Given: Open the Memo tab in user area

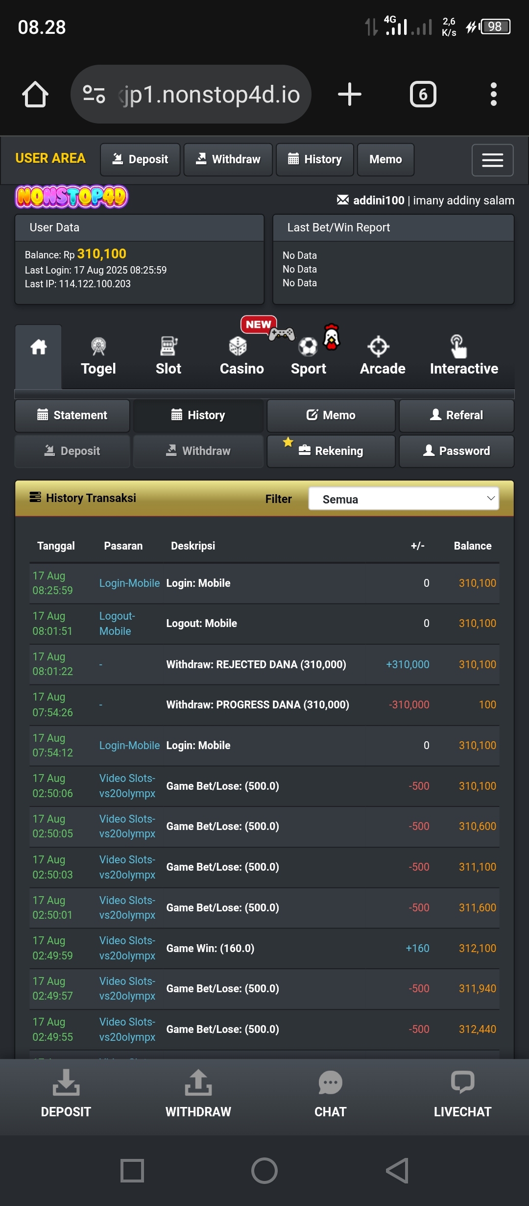Looking at the screenshot, I should pos(385,159).
